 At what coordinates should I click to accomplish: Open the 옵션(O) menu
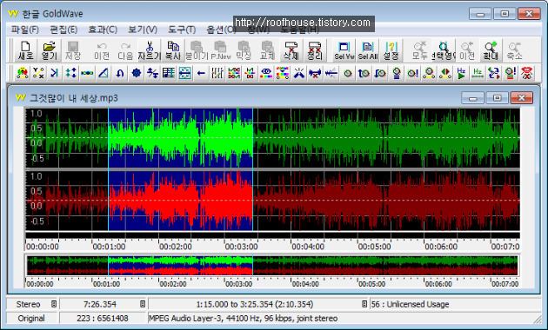click(x=222, y=30)
